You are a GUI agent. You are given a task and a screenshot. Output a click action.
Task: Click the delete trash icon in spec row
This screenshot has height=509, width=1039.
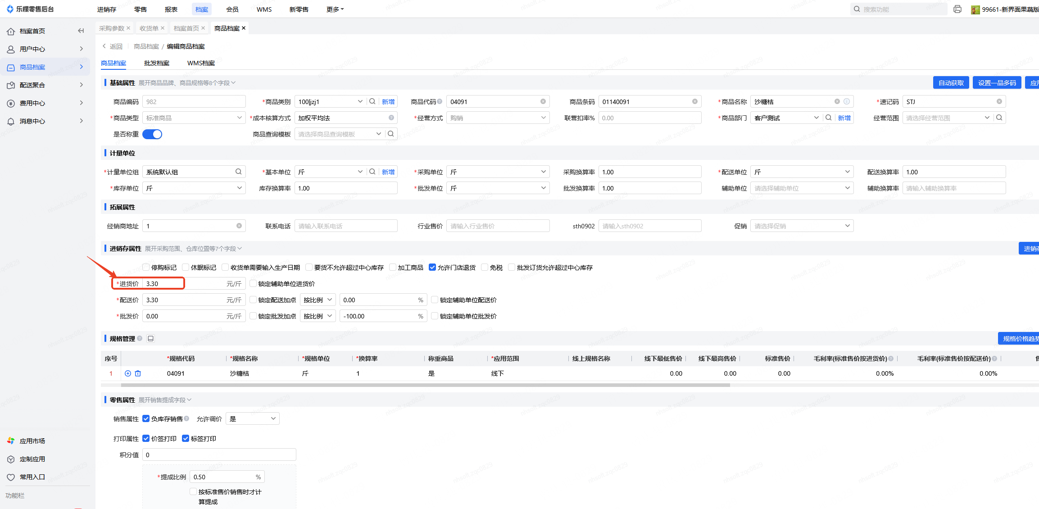click(x=138, y=373)
